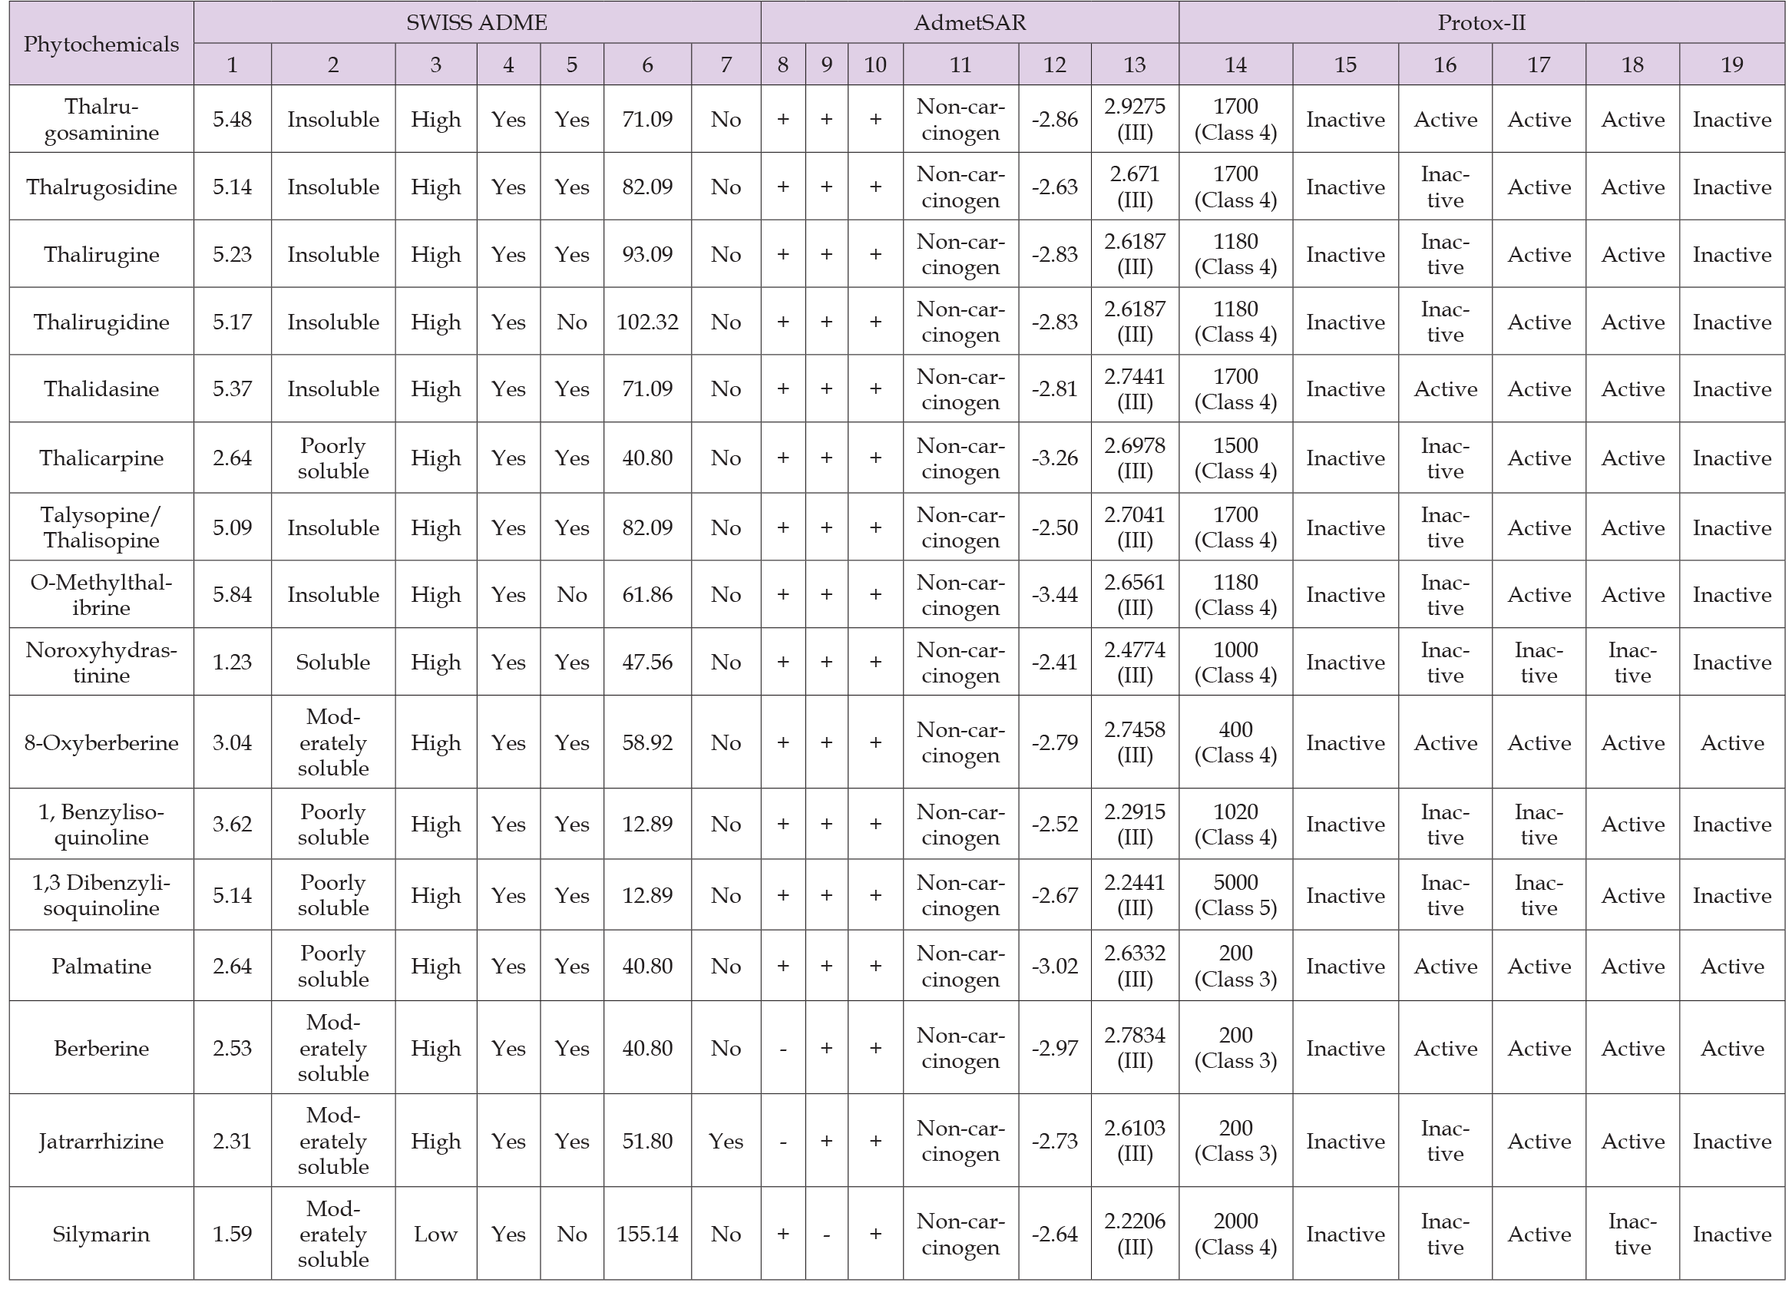Select the Moderately soluble cell for Berberine
The image size is (1792, 1299).
[x=332, y=1048]
